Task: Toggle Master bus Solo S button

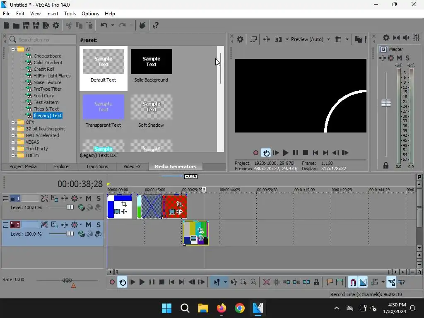Action: click(407, 58)
